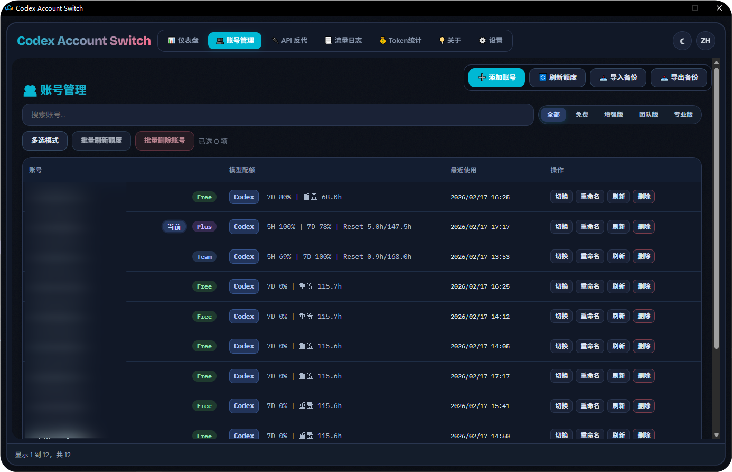This screenshot has width=732, height=472.
Task: Click 重命名 for the Plus account
Action: tap(590, 227)
